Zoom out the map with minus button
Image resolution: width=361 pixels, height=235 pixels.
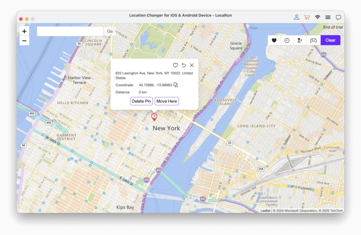tap(24, 41)
